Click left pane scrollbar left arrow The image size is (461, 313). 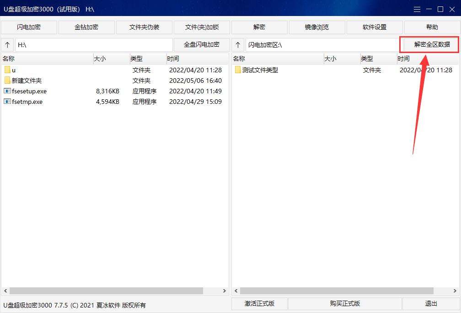tap(5, 291)
